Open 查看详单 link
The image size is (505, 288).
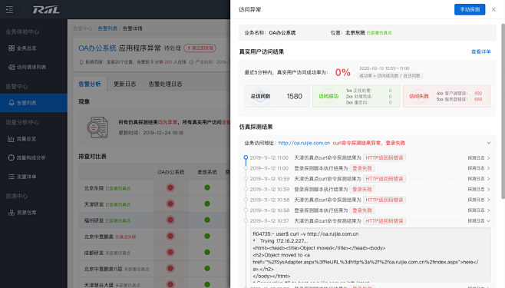[x=481, y=51]
